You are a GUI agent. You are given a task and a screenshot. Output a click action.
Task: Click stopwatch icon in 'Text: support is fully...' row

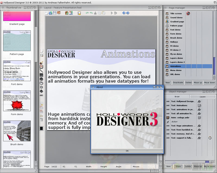[x=210, y=138]
